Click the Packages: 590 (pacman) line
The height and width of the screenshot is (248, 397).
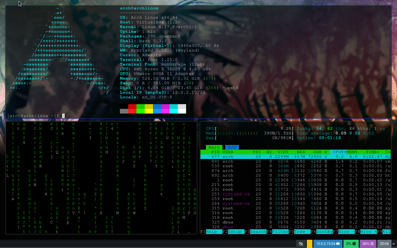(150, 36)
